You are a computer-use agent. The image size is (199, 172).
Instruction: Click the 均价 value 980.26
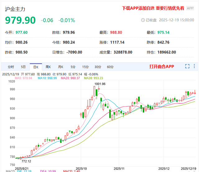21,42
